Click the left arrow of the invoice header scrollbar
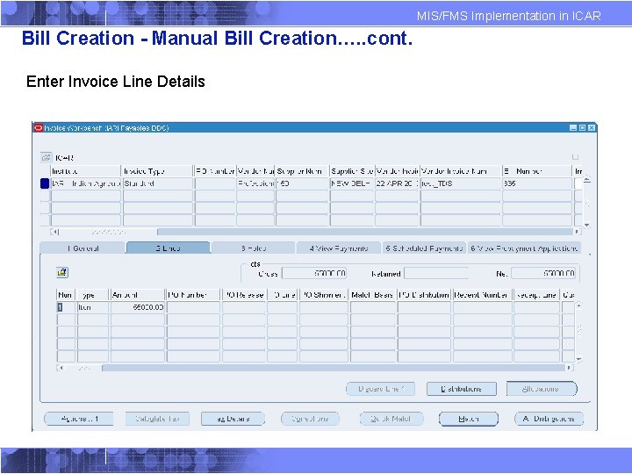This screenshot has width=632, height=474. click(x=54, y=232)
